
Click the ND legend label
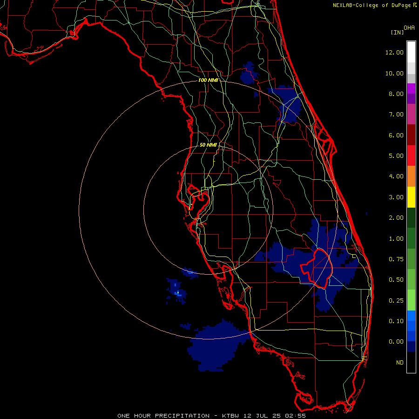(x=400, y=363)
